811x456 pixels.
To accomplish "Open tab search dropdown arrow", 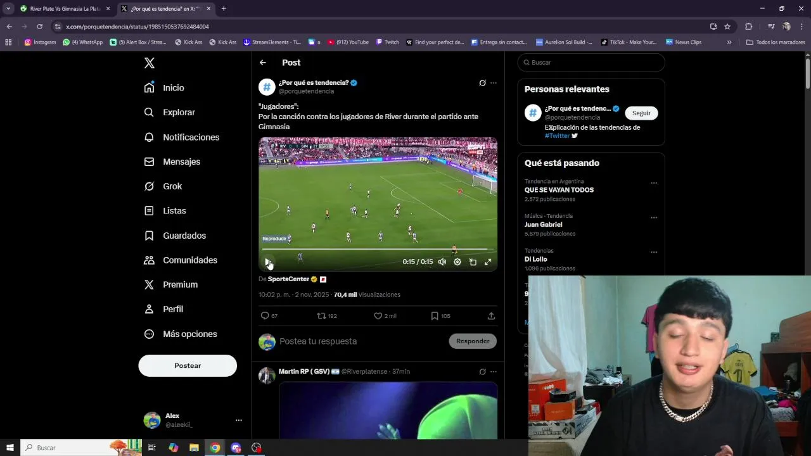I will coord(8,9).
